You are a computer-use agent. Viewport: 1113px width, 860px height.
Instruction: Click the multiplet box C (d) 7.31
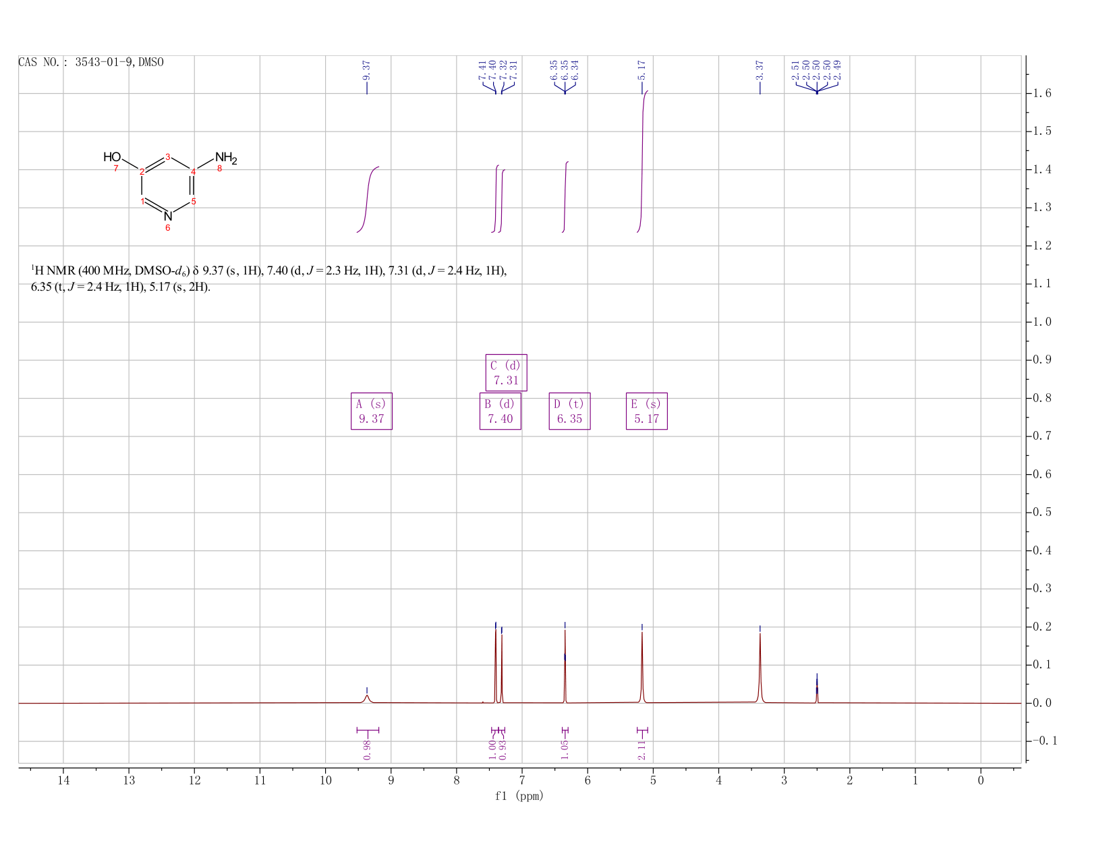point(506,372)
